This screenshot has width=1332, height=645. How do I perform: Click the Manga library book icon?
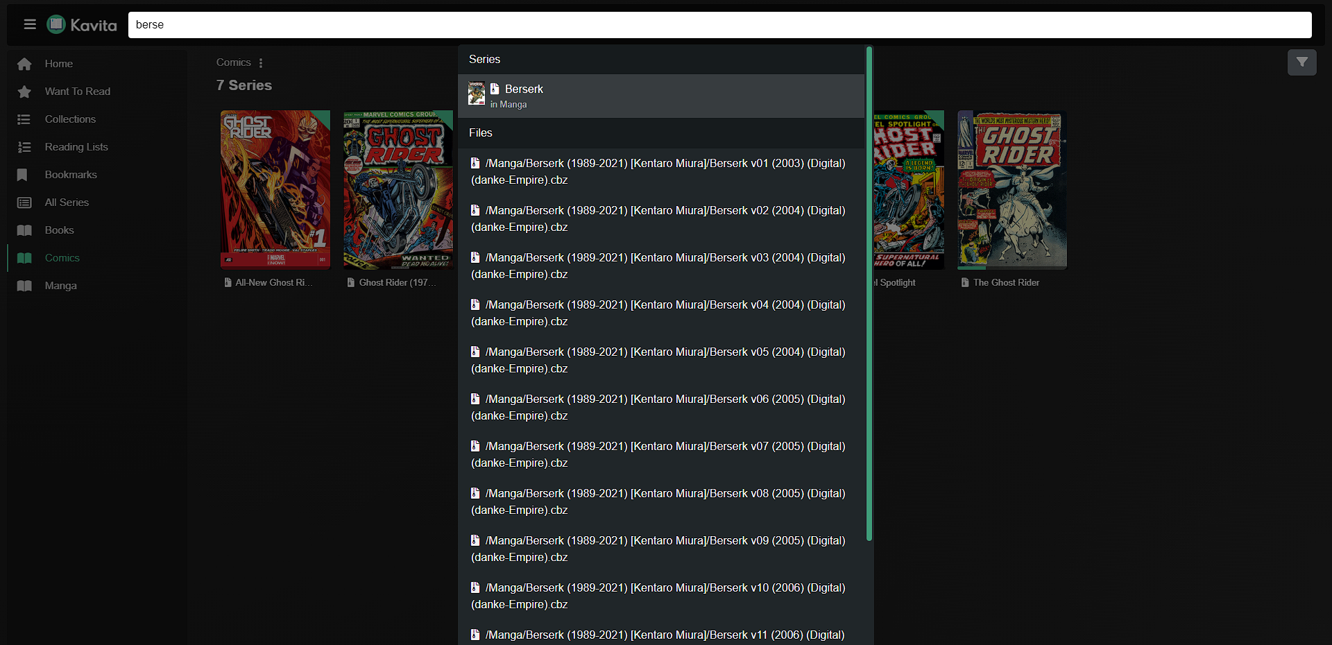(x=24, y=286)
